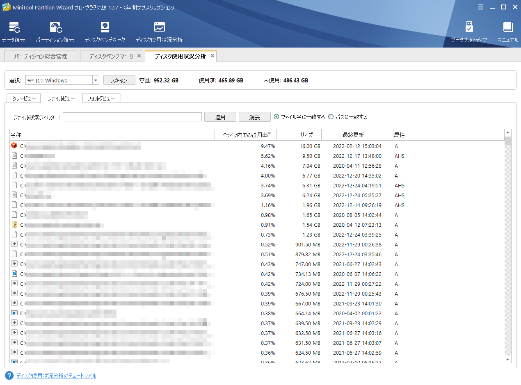Click the file list vertical scrollbar
Image resolution: width=521 pixels, height=385 pixels.
click(508, 246)
